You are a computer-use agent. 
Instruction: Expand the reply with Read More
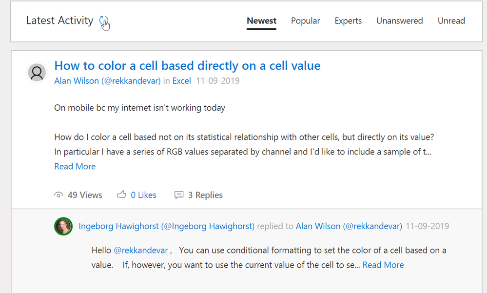pos(383,265)
